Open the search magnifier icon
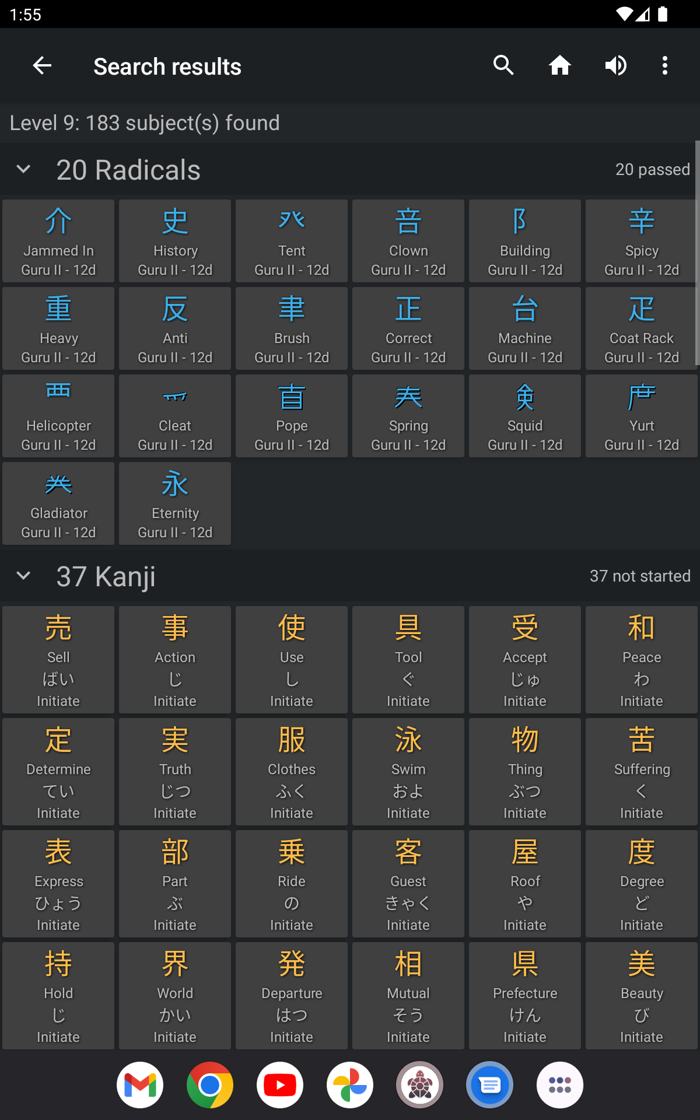Screen dimensions: 700x1120 [x=503, y=66]
